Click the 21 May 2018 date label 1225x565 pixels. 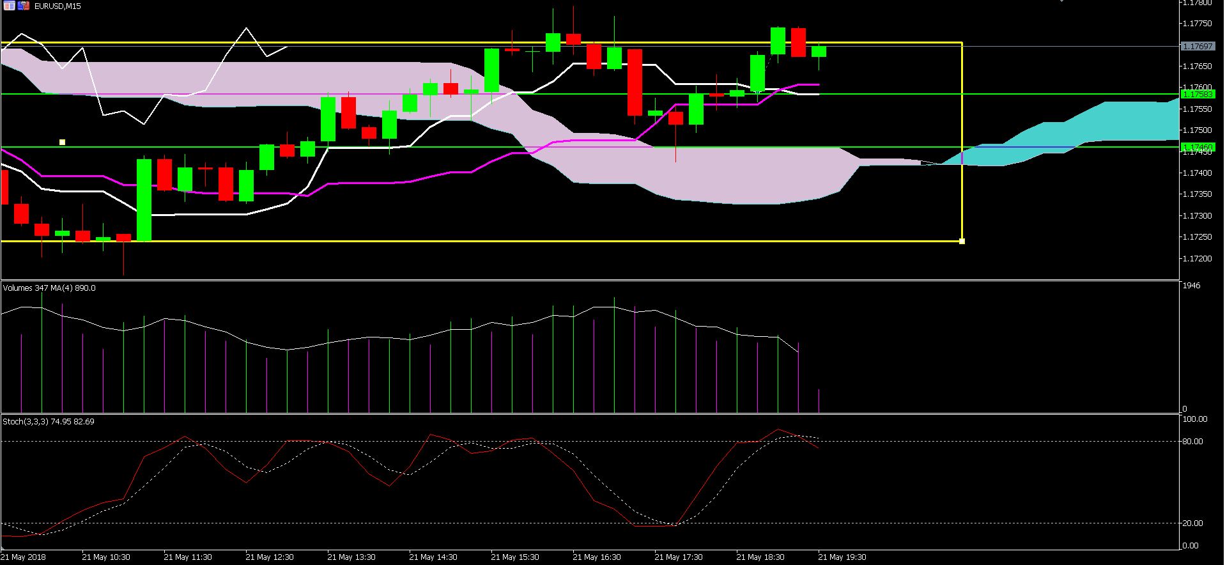click(x=23, y=557)
